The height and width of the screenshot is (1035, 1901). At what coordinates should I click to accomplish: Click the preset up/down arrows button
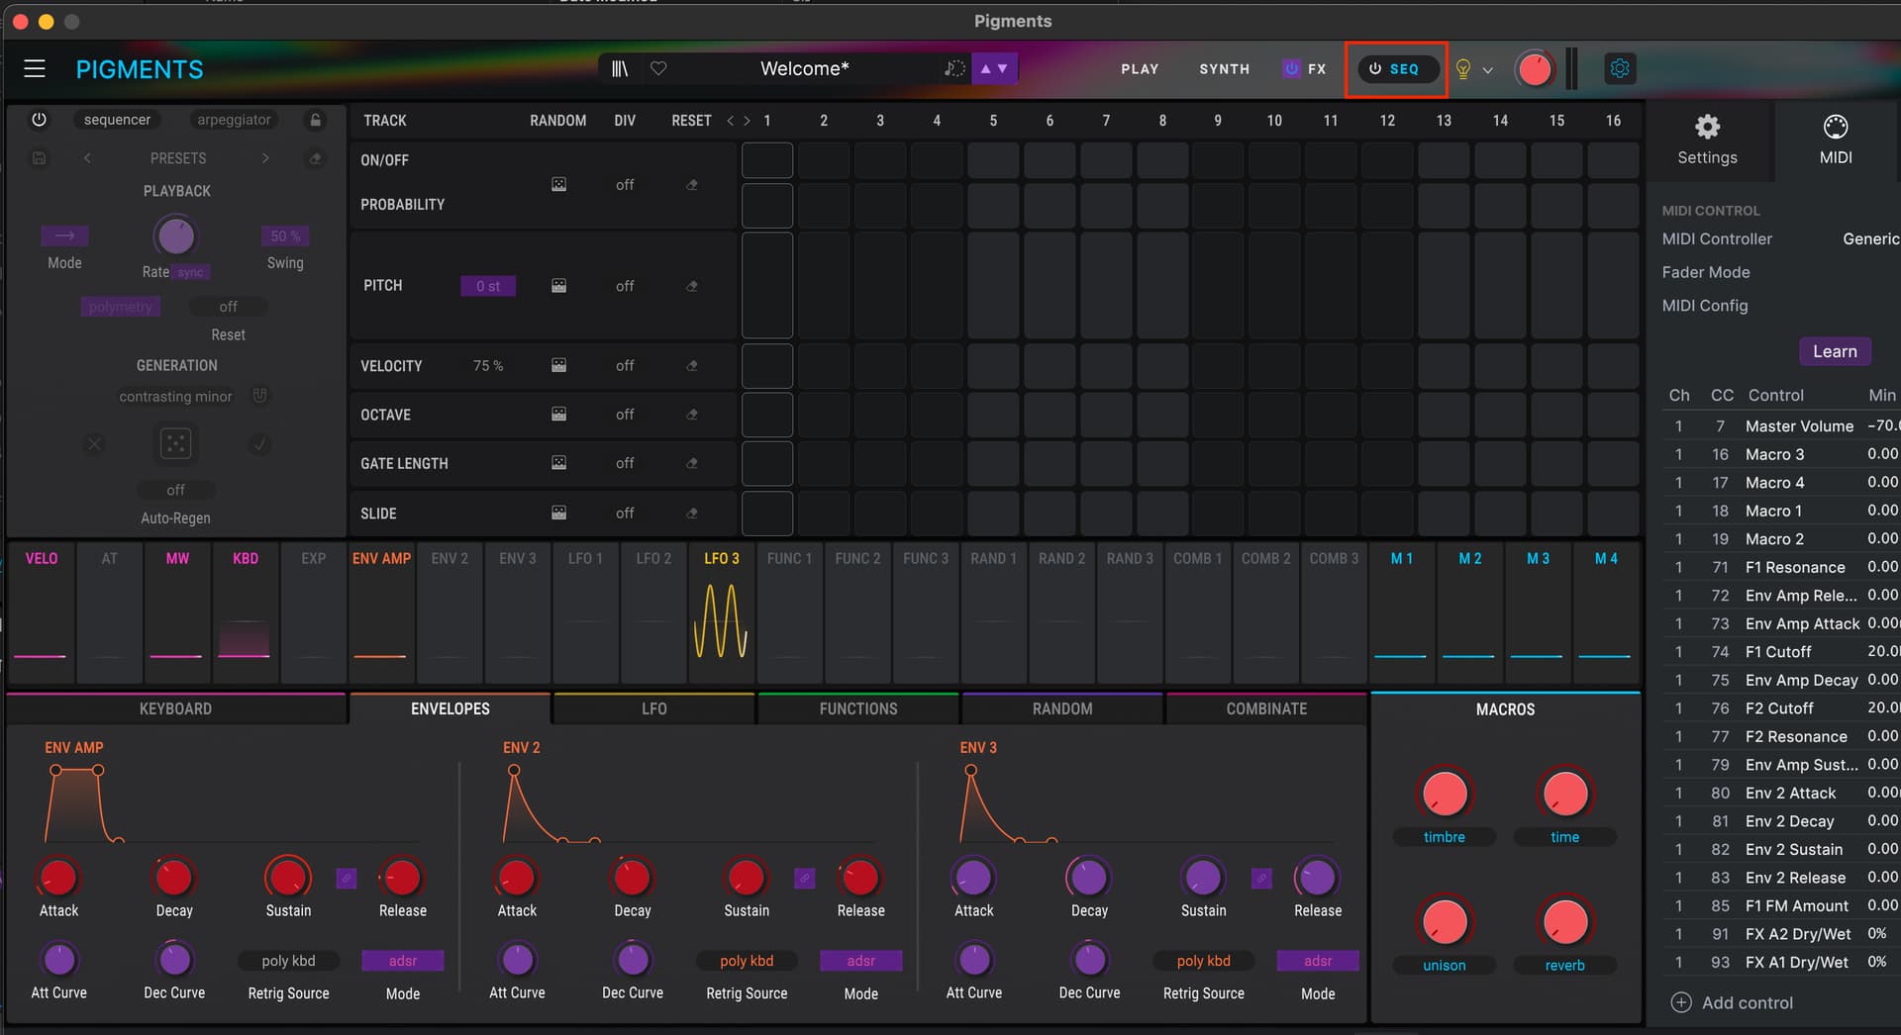(994, 68)
